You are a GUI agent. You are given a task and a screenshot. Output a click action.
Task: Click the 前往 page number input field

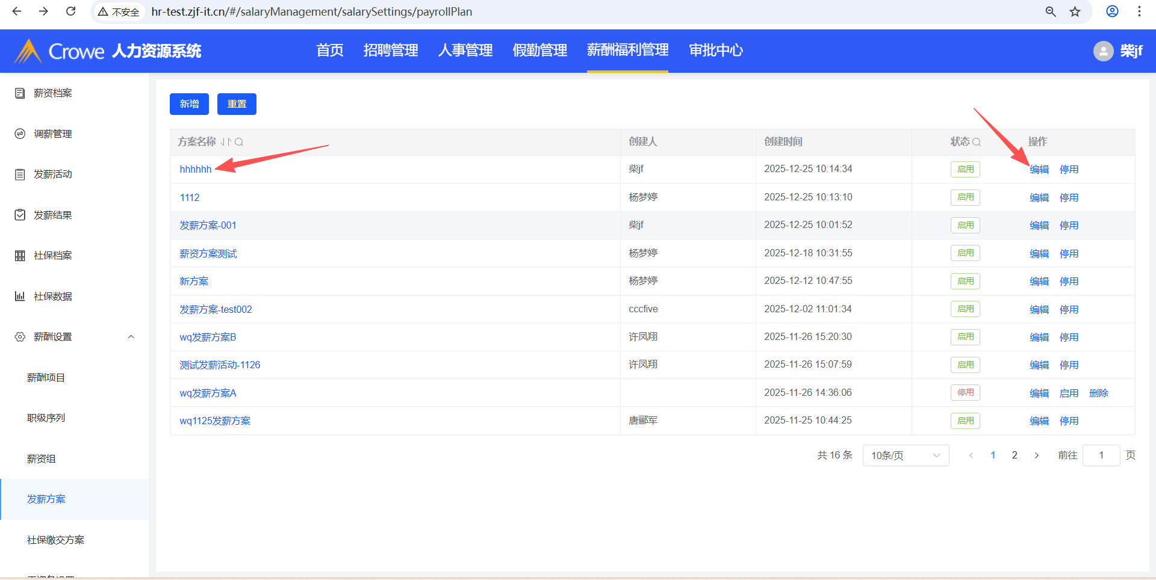click(1101, 455)
